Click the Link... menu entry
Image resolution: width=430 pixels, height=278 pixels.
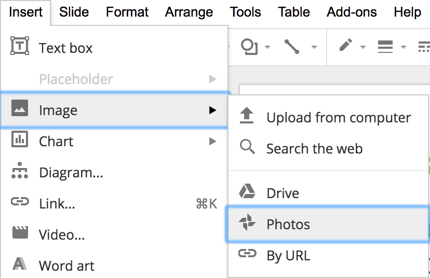tap(57, 204)
